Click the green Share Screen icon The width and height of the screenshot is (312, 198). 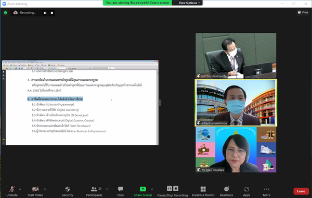(x=143, y=189)
